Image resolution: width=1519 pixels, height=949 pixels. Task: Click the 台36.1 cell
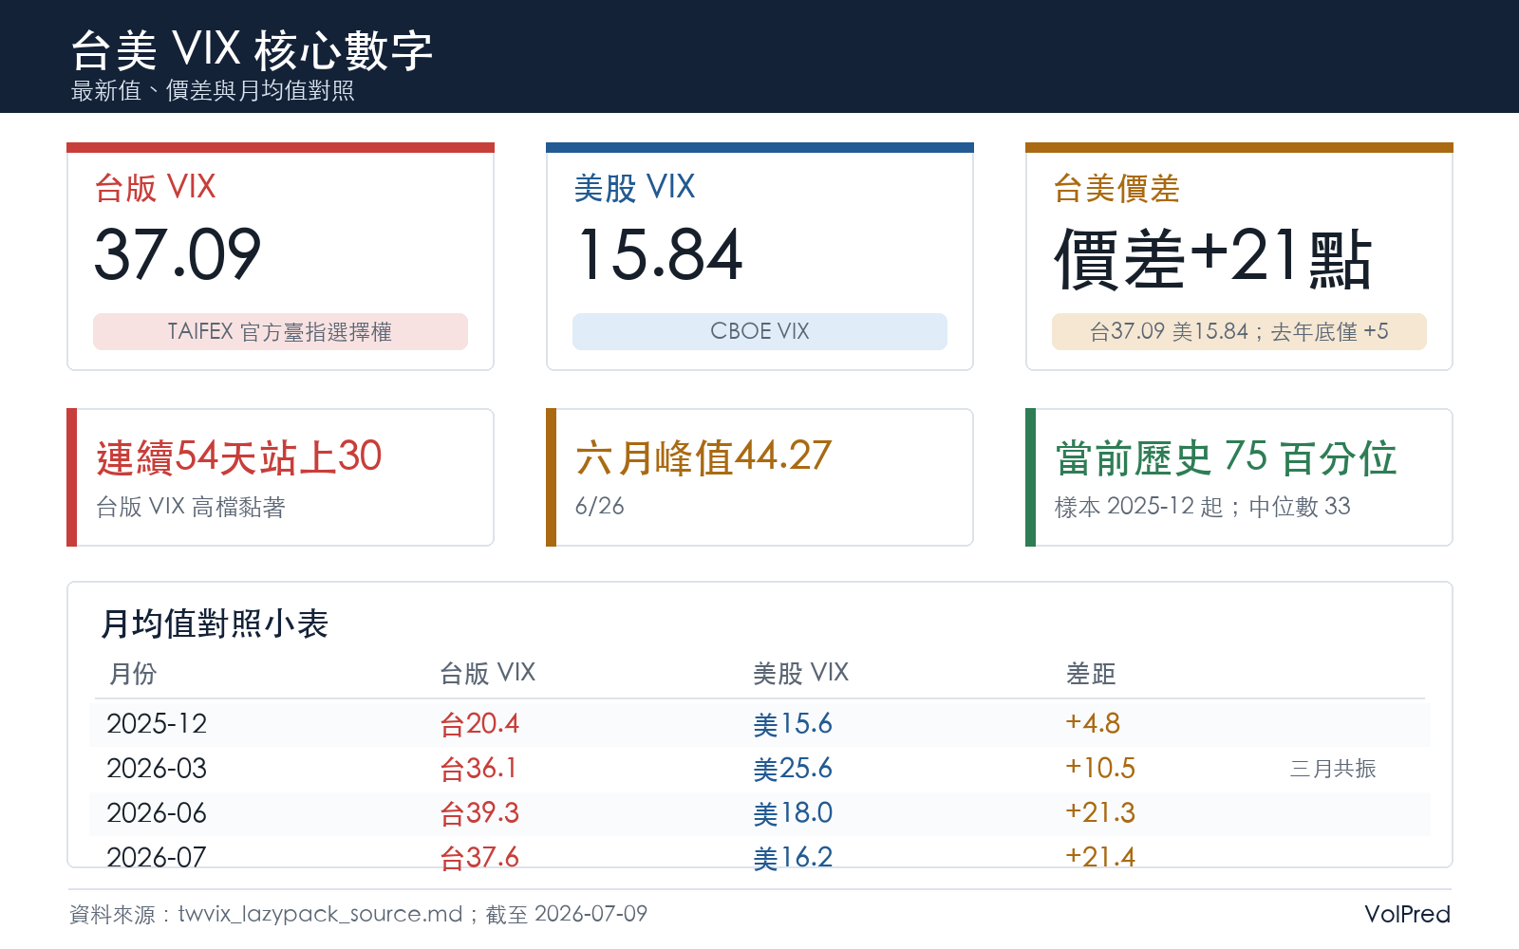(478, 769)
